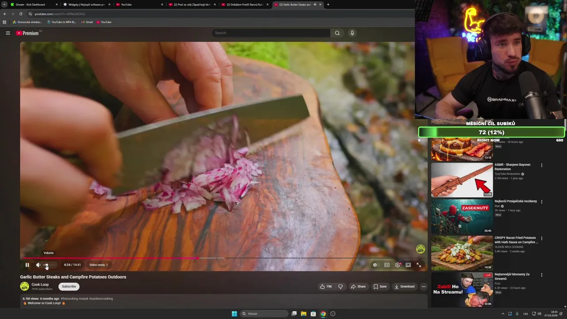This screenshot has width=567, height=319.
Task: Open the Cook Loop channel name link
Action: pyautogui.click(x=40, y=284)
